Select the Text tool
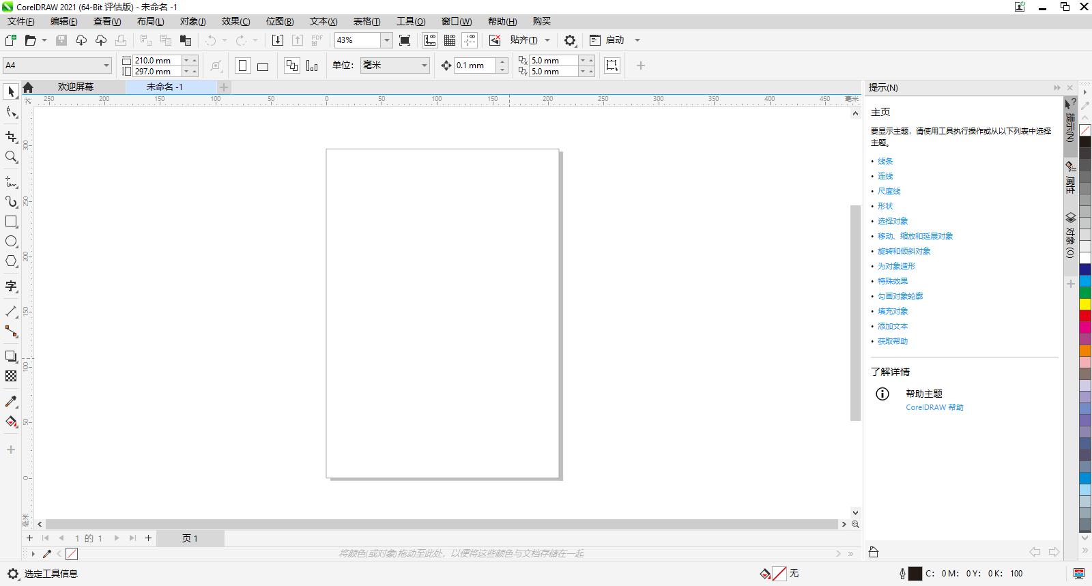The image size is (1092, 586). click(x=11, y=287)
